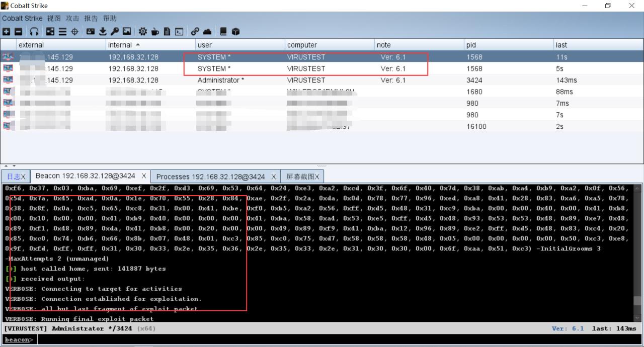Close the Beacon tab with its X

[x=143, y=176]
